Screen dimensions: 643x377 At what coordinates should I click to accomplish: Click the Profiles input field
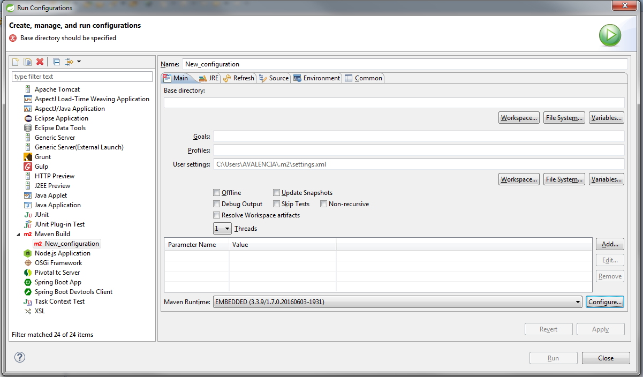click(419, 150)
